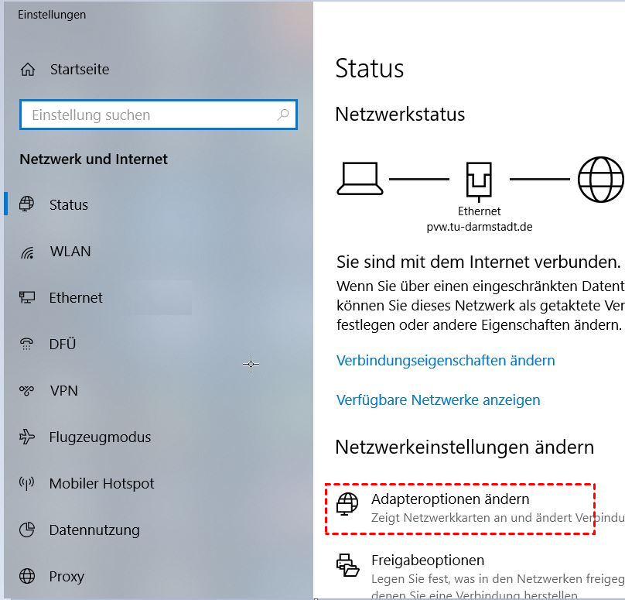625x600 pixels.
Task: Click the DFÜ dial-up phone icon
Action: 27,344
